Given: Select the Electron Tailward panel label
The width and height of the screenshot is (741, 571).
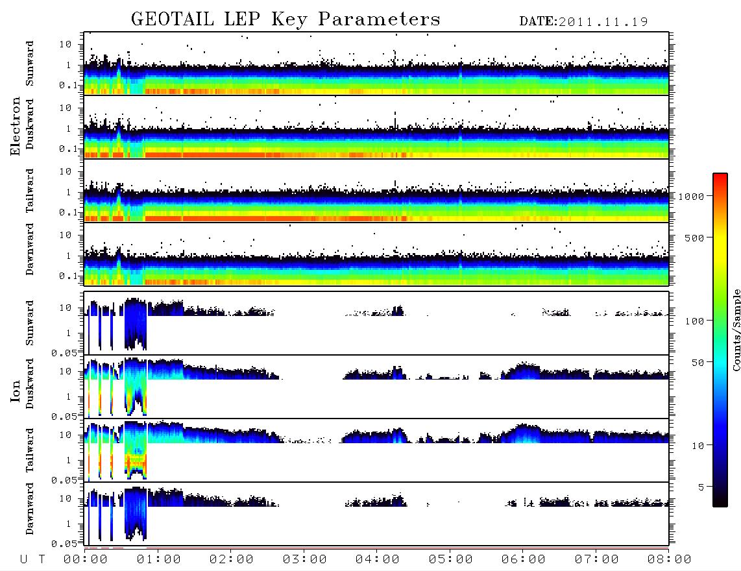Looking at the screenshot, I should click(30, 190).
